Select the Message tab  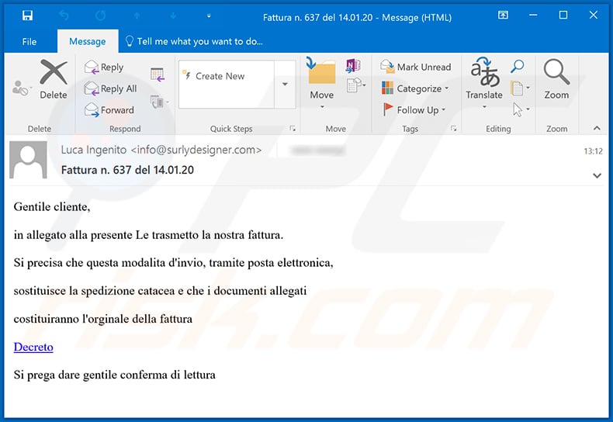[x=88, y=41]
